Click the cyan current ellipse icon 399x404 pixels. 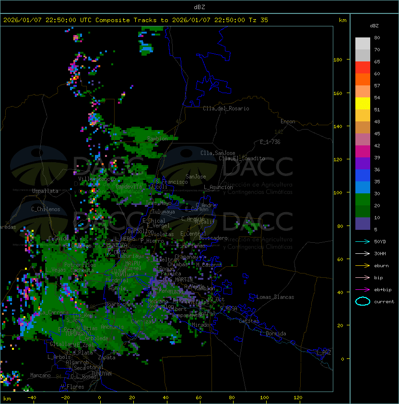363,301
